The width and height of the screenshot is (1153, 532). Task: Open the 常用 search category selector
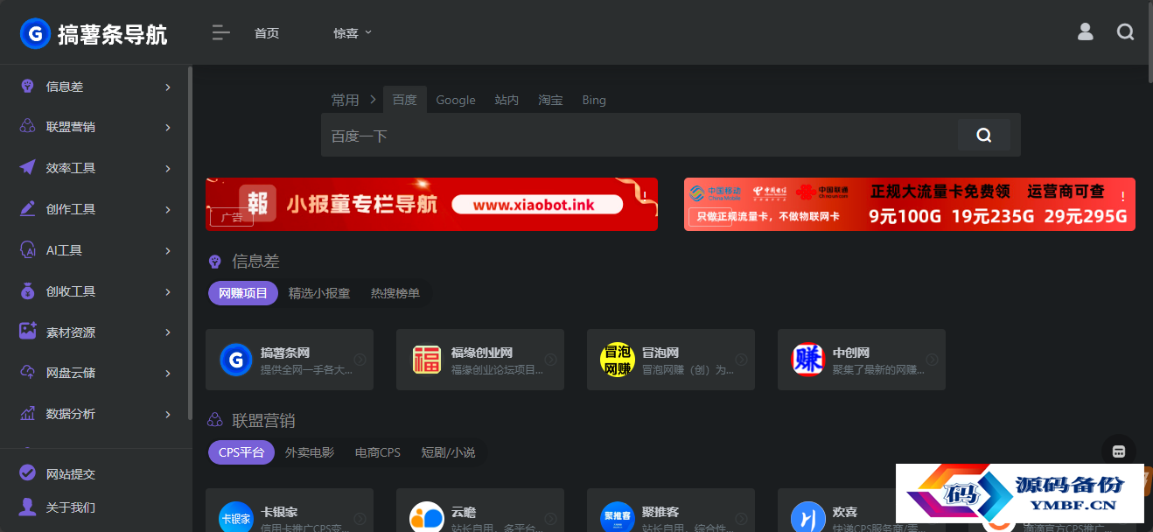tap(353, 100)
